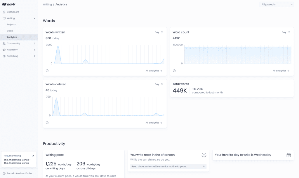The height and width of the screenshot is (178, 299).
Task: Click the Academy graduation cap icon
Action: pos(4,50)
